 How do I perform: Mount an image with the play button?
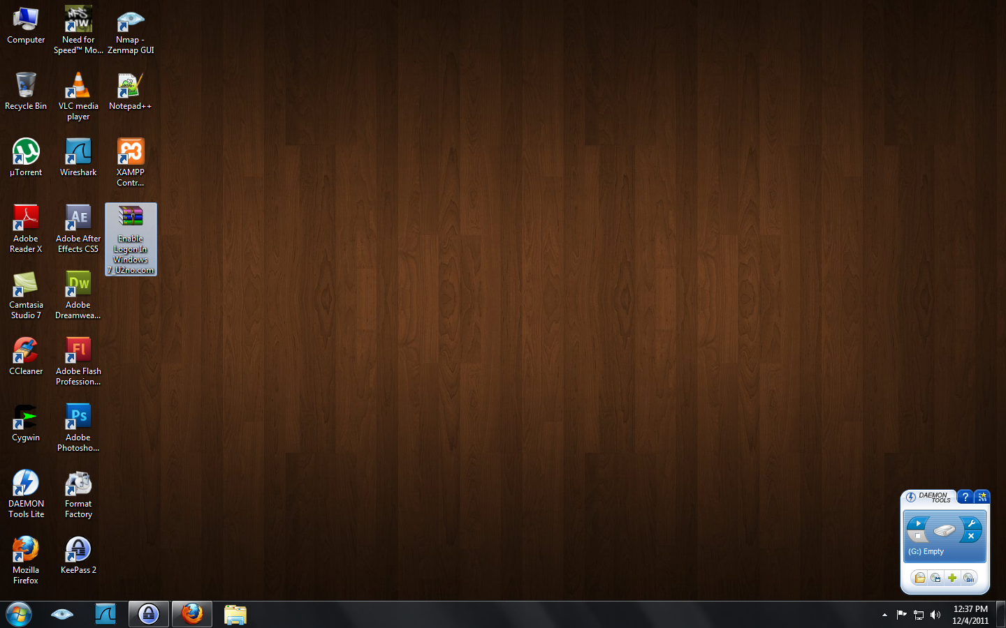pos(917,523)
